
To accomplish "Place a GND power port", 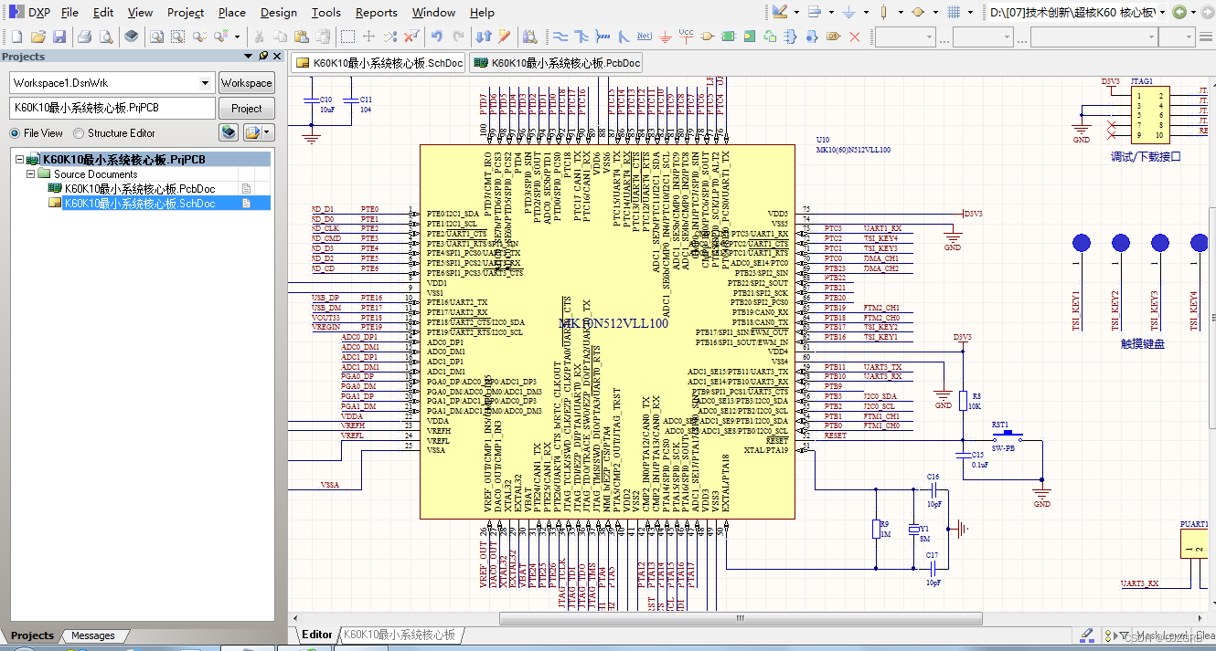I will point(666,35).
